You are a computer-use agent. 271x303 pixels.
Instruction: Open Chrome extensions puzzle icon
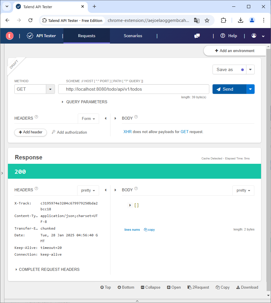tap(223, 20)
